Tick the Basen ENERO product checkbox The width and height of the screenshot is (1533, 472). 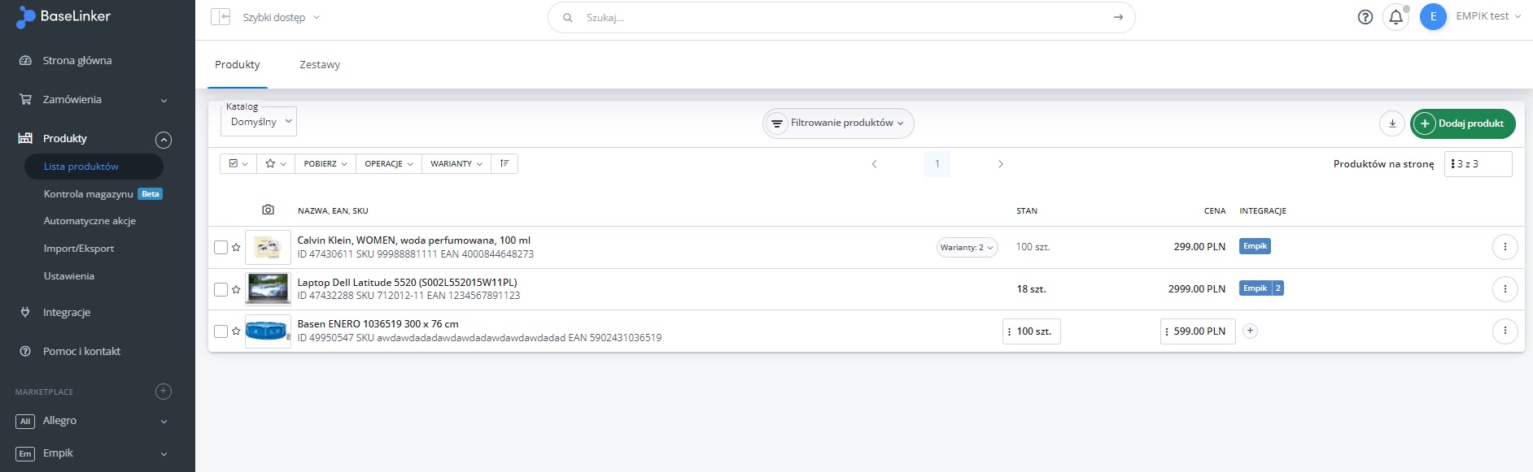(221, 331)
